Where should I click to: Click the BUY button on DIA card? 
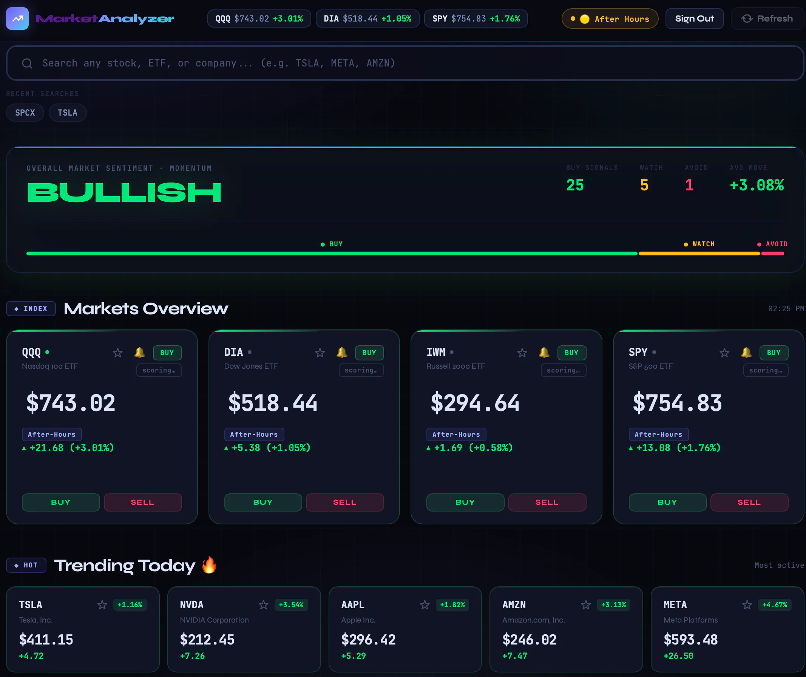point(263,502)
